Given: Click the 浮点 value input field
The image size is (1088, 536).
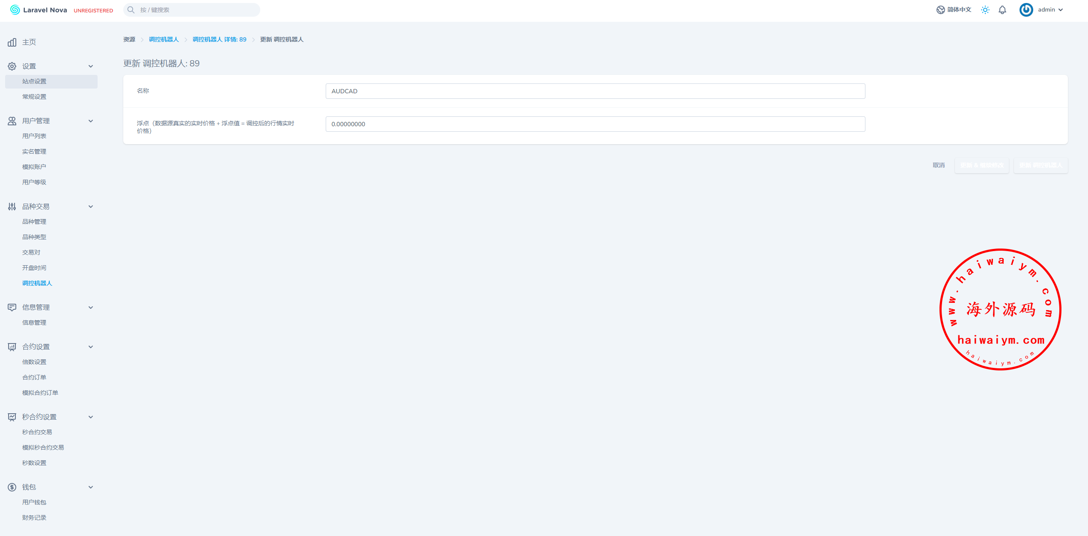Looking at the screenshot, I should (x=595, y=124).
